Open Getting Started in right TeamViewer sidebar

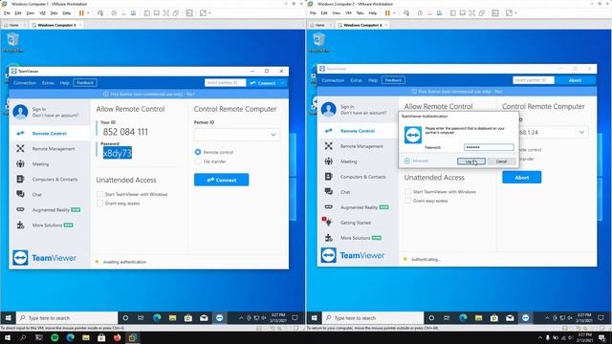point(355,223)
